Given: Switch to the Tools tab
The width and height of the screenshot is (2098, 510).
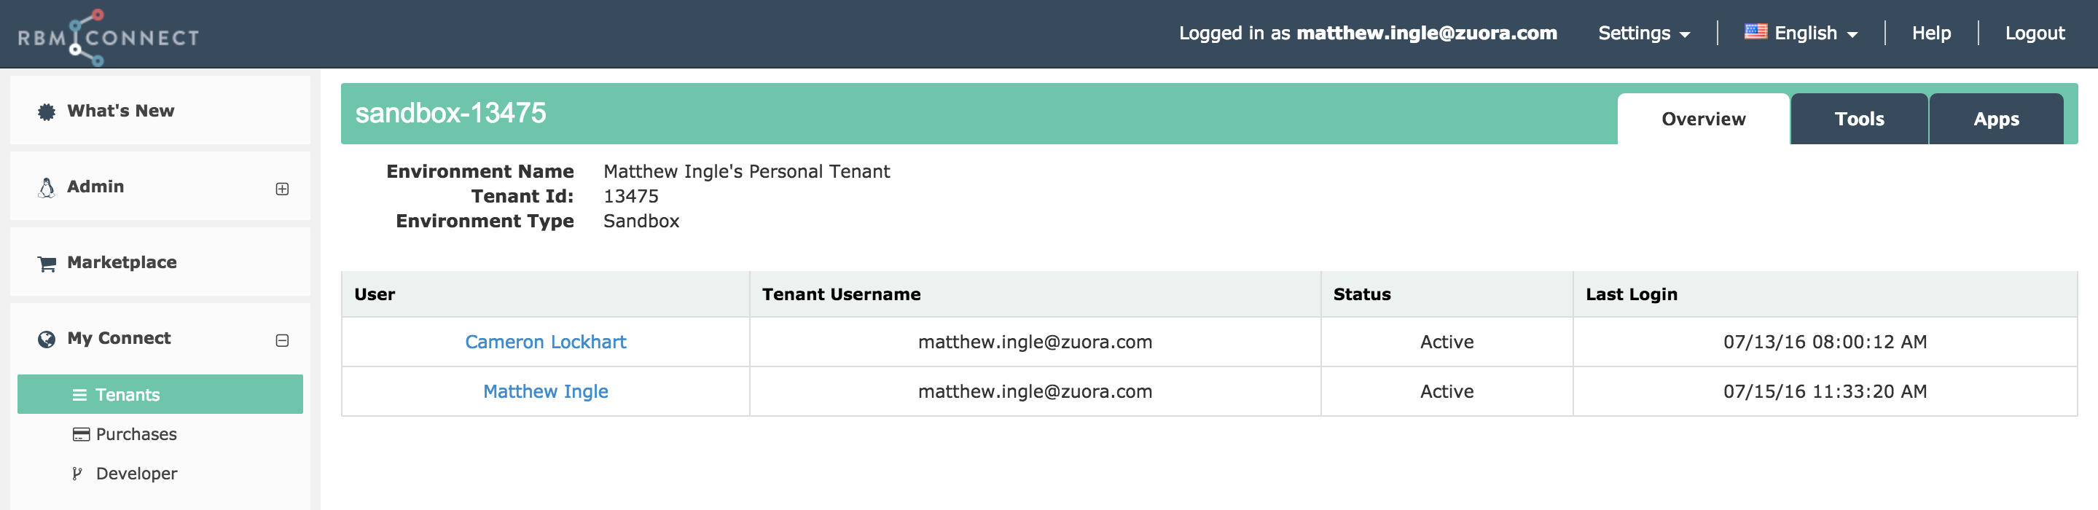Looking at the screenshot, I should coord(1858,119).
